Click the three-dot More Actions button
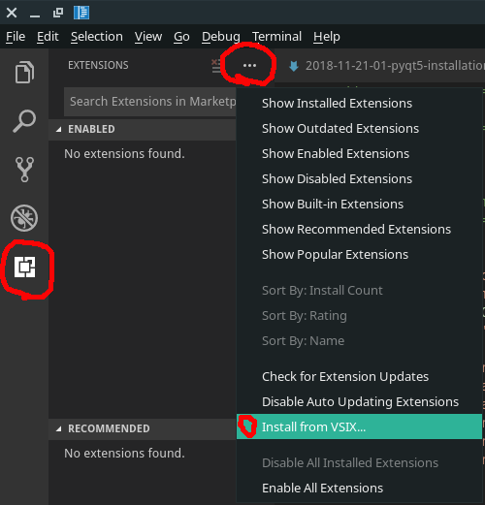The width and height of the screenshot is (485, 505). (x=249, y=66)
